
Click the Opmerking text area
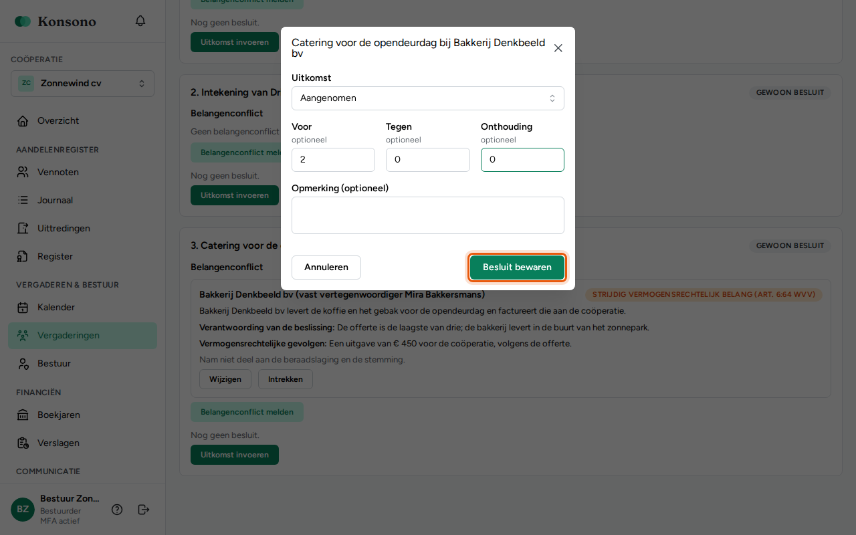428,215
